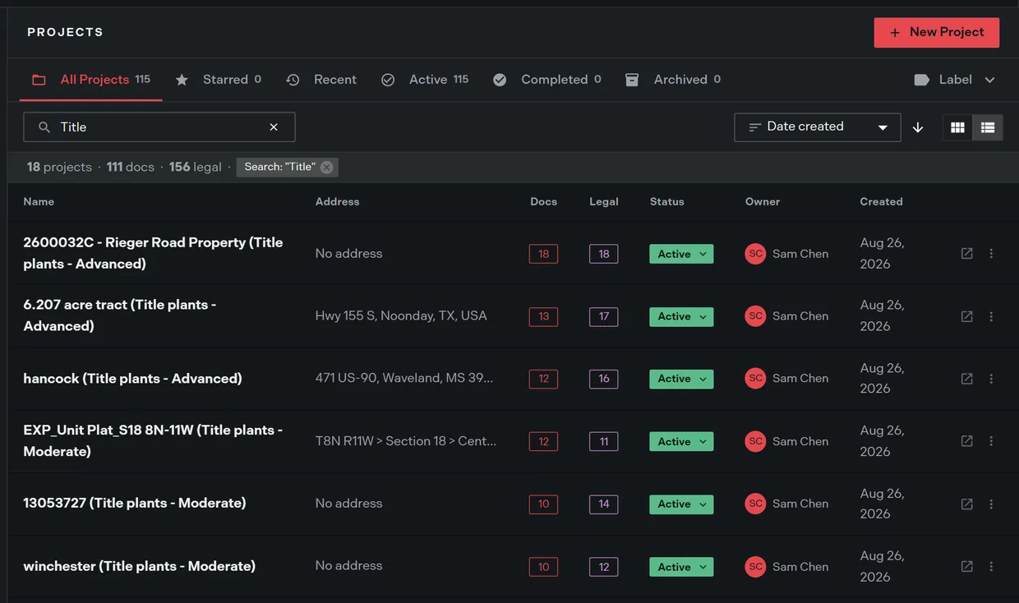Click Legal count 14 badge for 13053727
The height and width of the screenshot is (603, 1019).
click(603, 504)
